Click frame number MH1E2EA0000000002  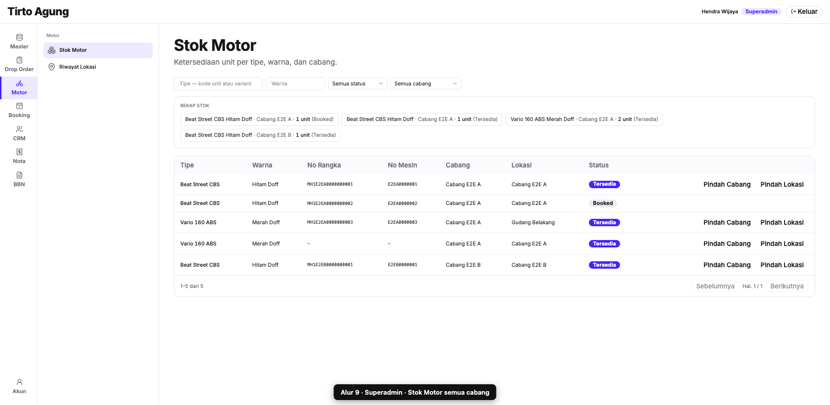coord(330,203)
